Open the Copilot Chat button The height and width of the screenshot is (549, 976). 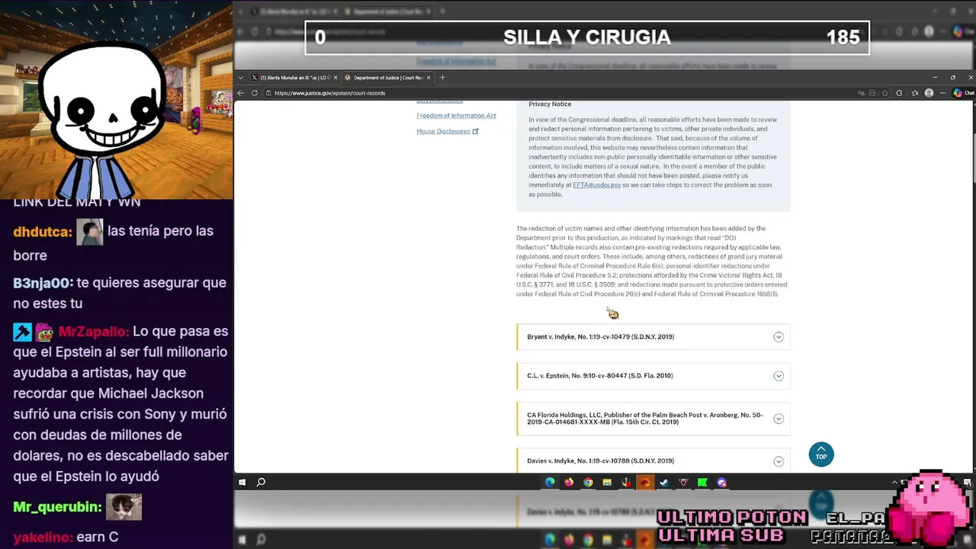coord(962,93)
